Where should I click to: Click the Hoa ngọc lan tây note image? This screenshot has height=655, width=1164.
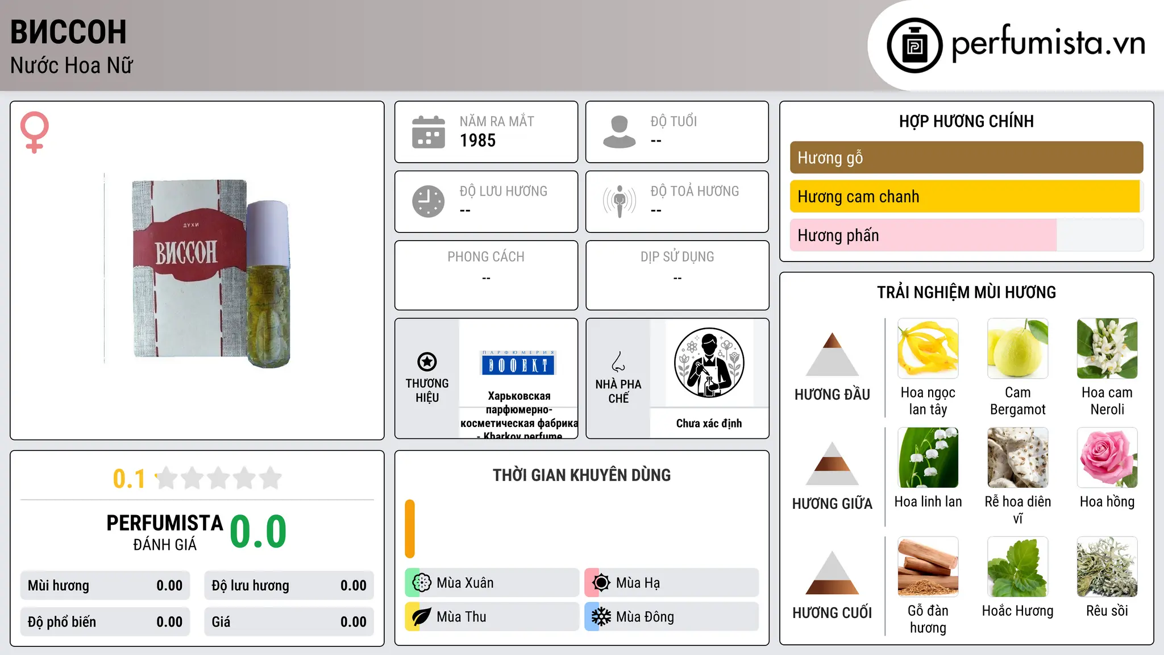click(x=928, y=349)
